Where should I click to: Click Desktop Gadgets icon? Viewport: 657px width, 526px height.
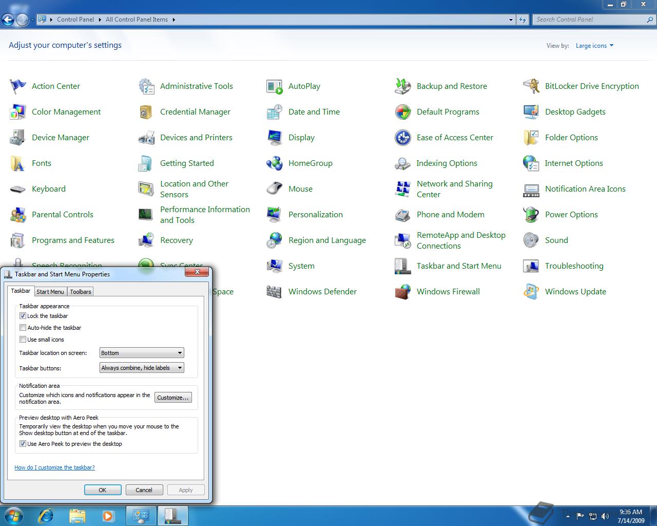coord(531,112)
